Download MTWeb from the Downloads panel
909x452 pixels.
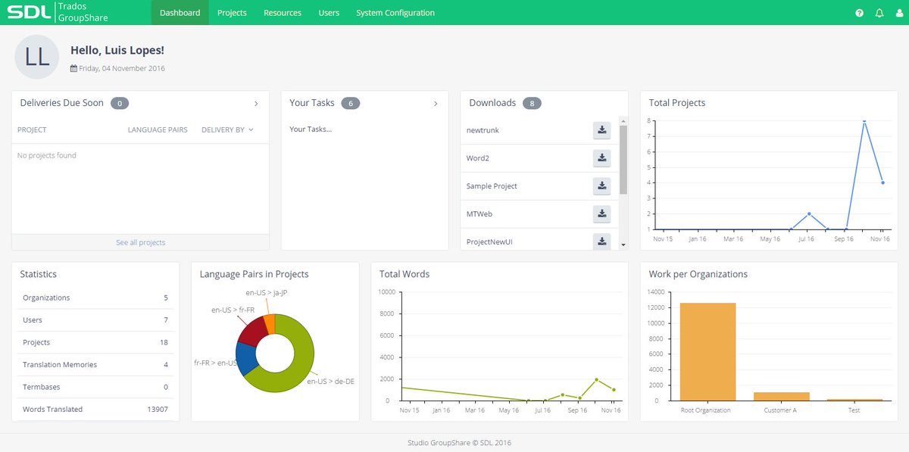(601, 214)
